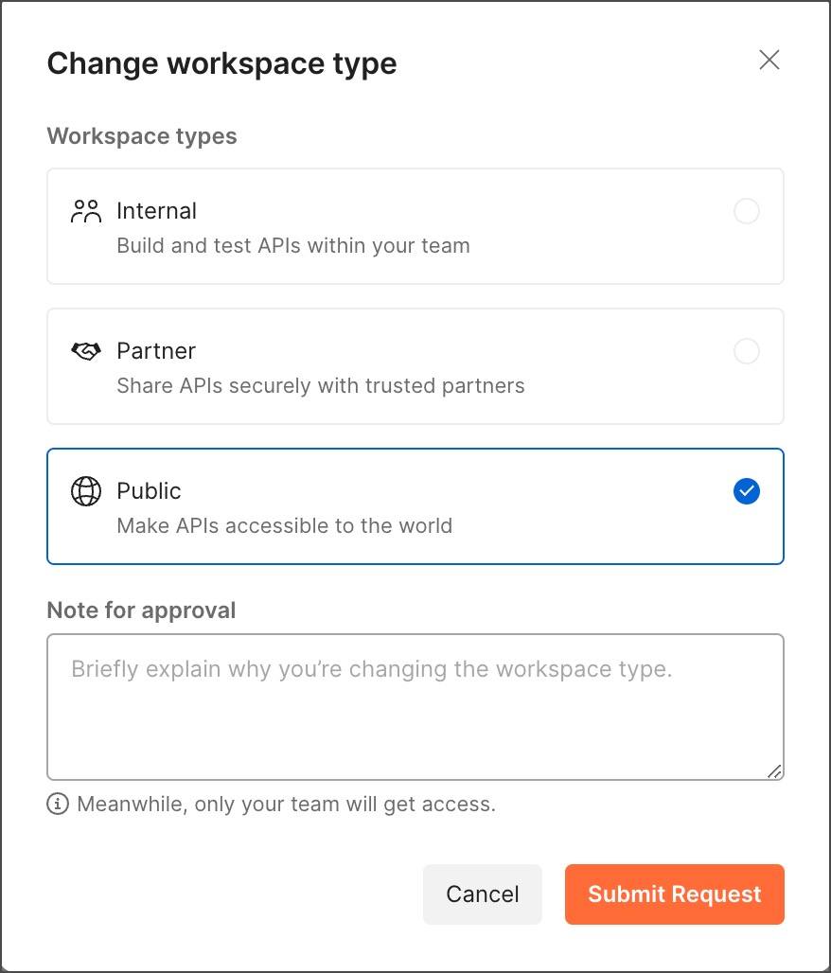Choose the Internal option title
Image resolution: width=831 pixels, height=973 pixels.
pyautogui.click(x=157, y=211)
